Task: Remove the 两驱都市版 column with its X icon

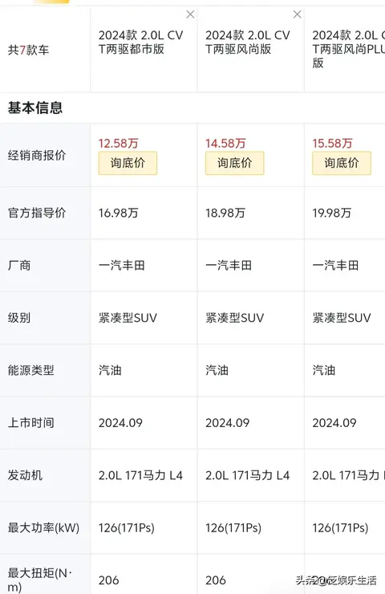Action: [x=190, y=14]
